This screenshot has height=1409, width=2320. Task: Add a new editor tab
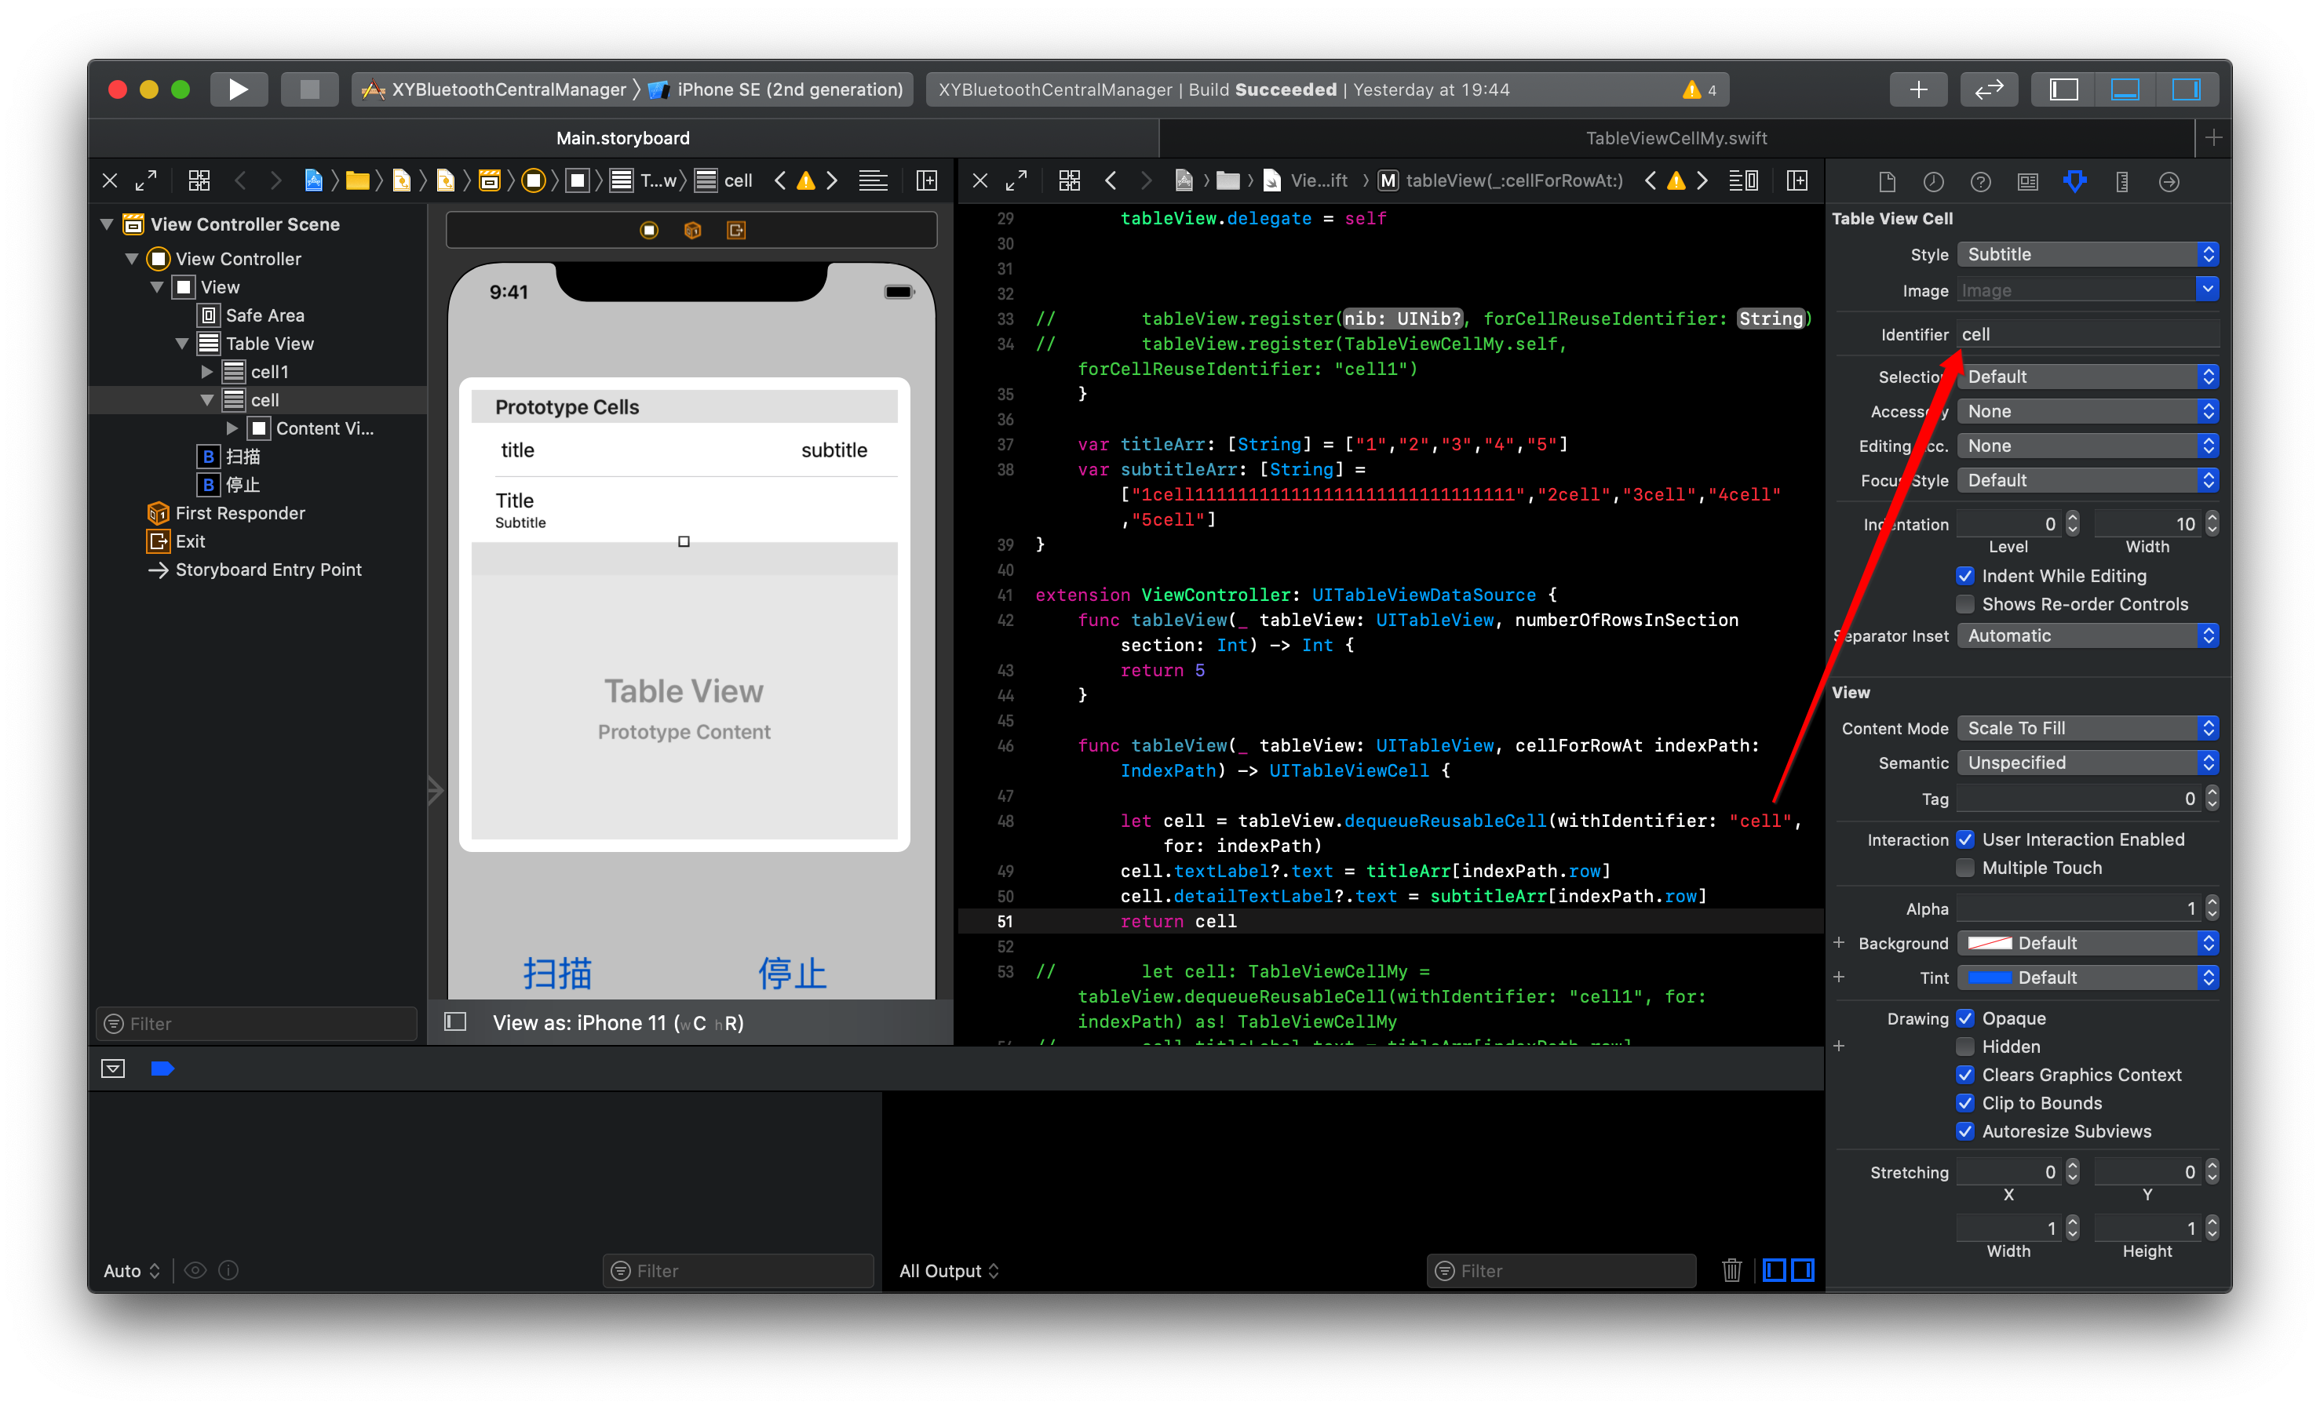[x=2213, y=138]
